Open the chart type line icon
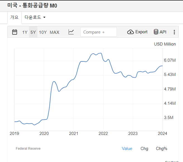The height and width of the screenshot is (162, 183). 71,32
